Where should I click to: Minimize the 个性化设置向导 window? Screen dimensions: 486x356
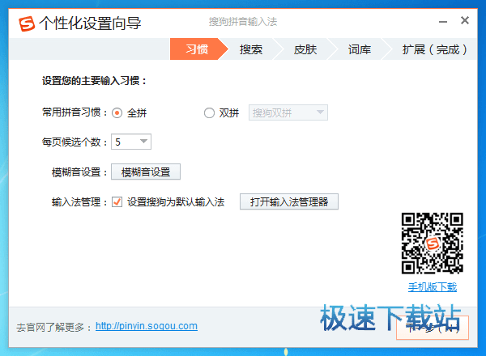point(443,22)
